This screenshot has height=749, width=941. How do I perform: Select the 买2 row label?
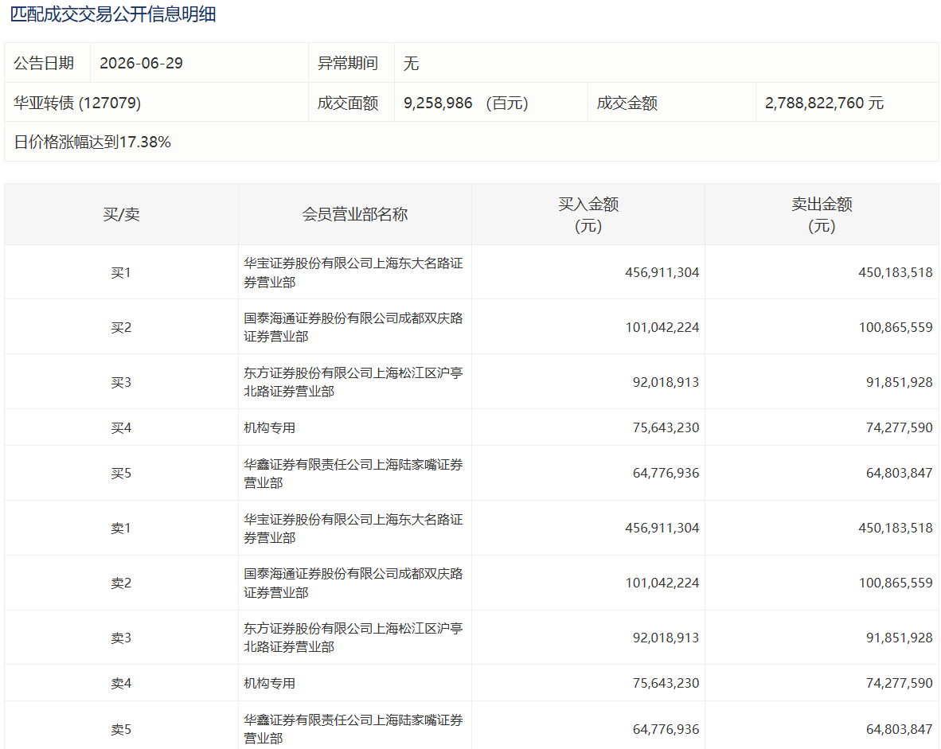(121, 327)
